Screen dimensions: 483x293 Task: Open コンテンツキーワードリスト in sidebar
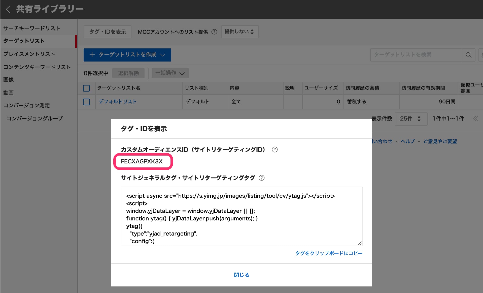pos(37,67)
